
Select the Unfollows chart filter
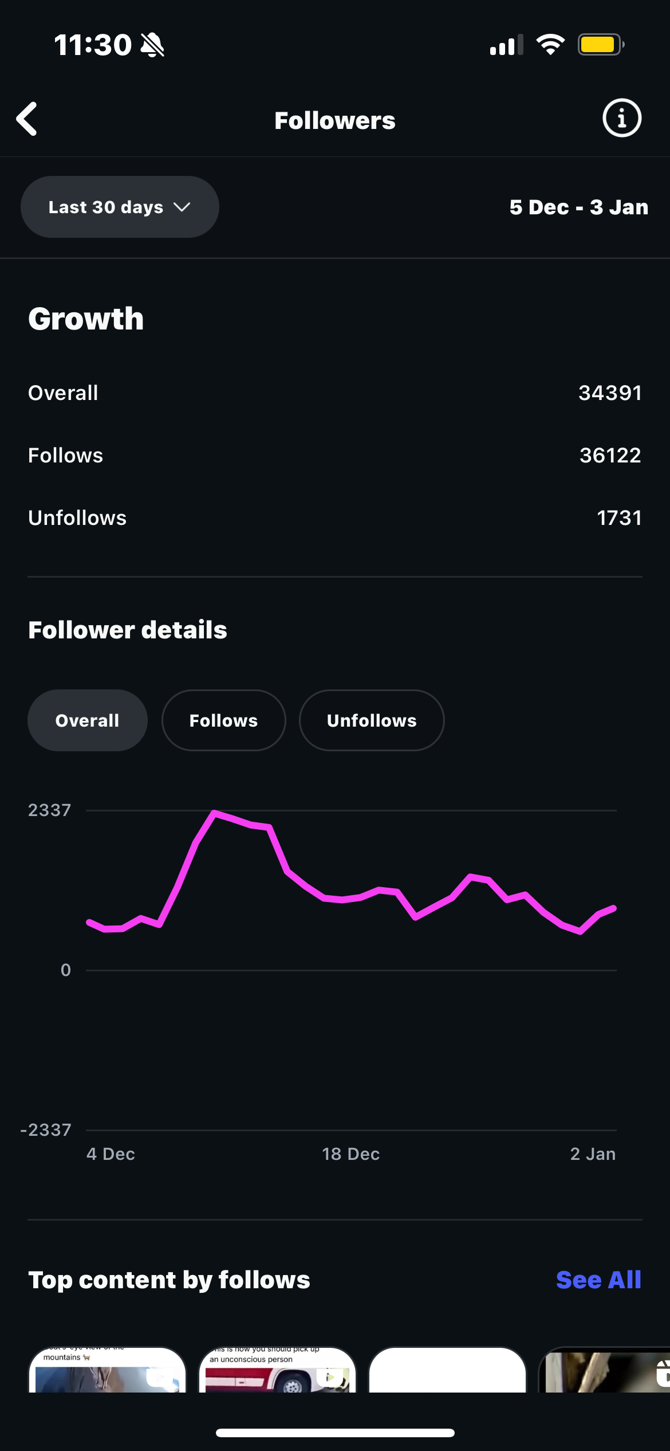click(372, 720)
